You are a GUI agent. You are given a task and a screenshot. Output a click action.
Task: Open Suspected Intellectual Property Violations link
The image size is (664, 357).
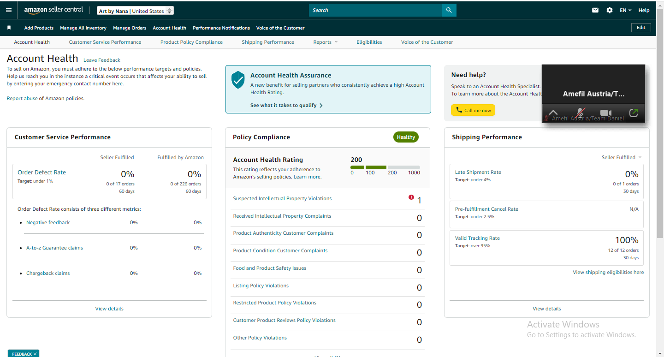[282, 198]
